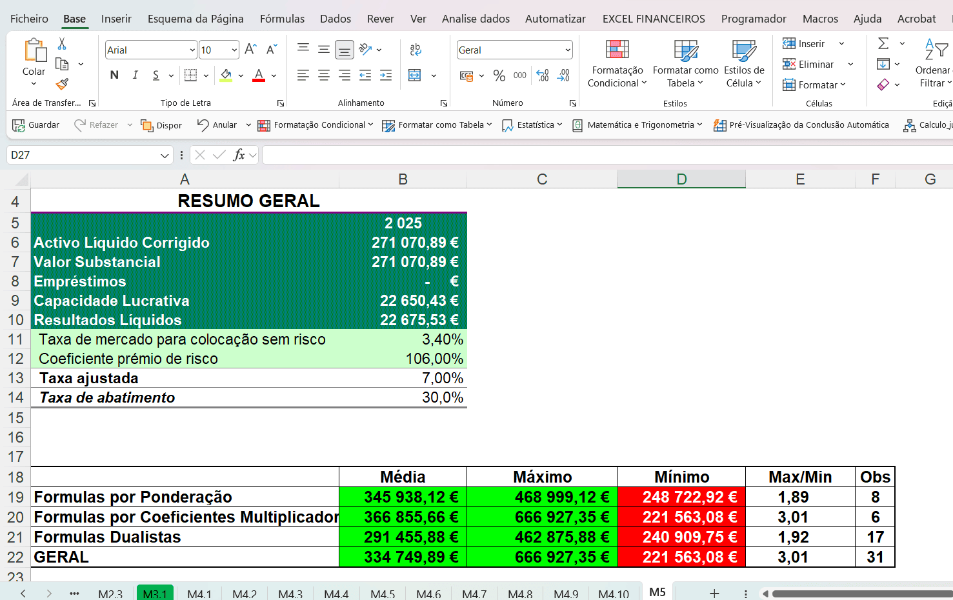953x600 pixels.
Task: Decrease font size with the smaller A icon
Action: [272, 50]
